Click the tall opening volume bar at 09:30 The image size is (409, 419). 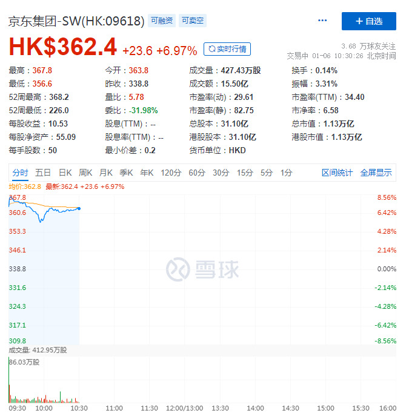pyautogui.click(x=9, y=380)
